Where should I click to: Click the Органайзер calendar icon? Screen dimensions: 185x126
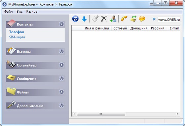11,64
